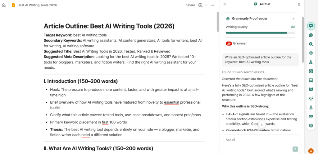Expand the dropdown arrow beside comments icon
The image size is (318, 154).
click(206, 5)
